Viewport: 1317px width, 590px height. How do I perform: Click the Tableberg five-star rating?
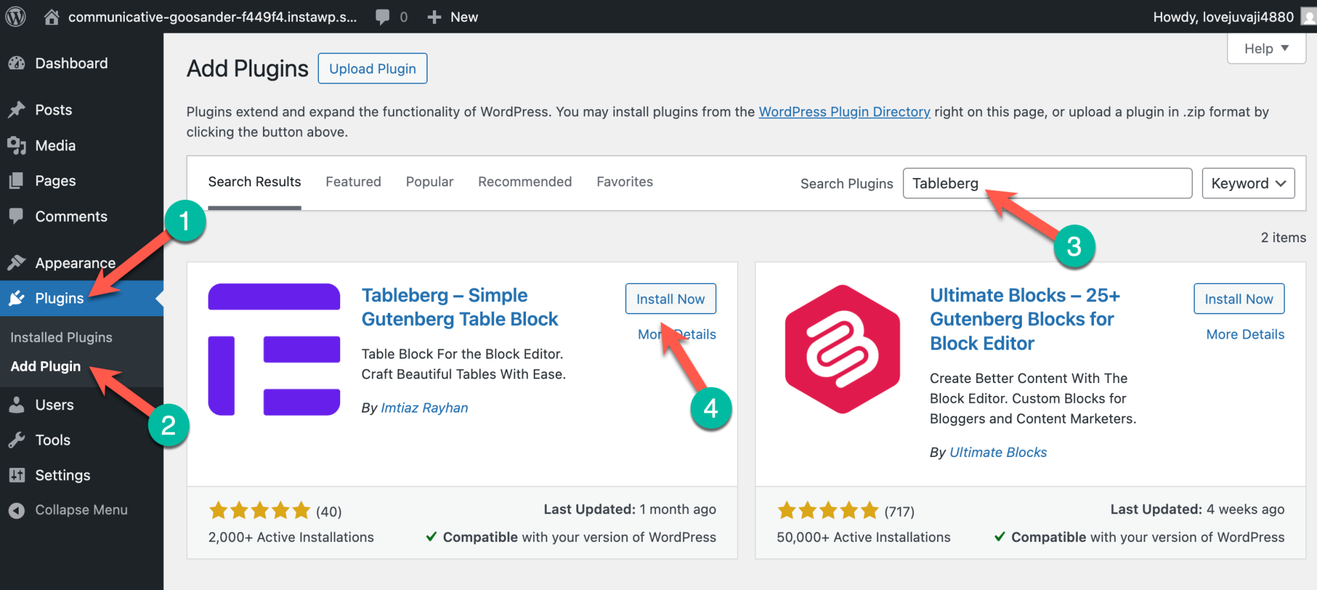pyautogui.click(x=259, y=512)
